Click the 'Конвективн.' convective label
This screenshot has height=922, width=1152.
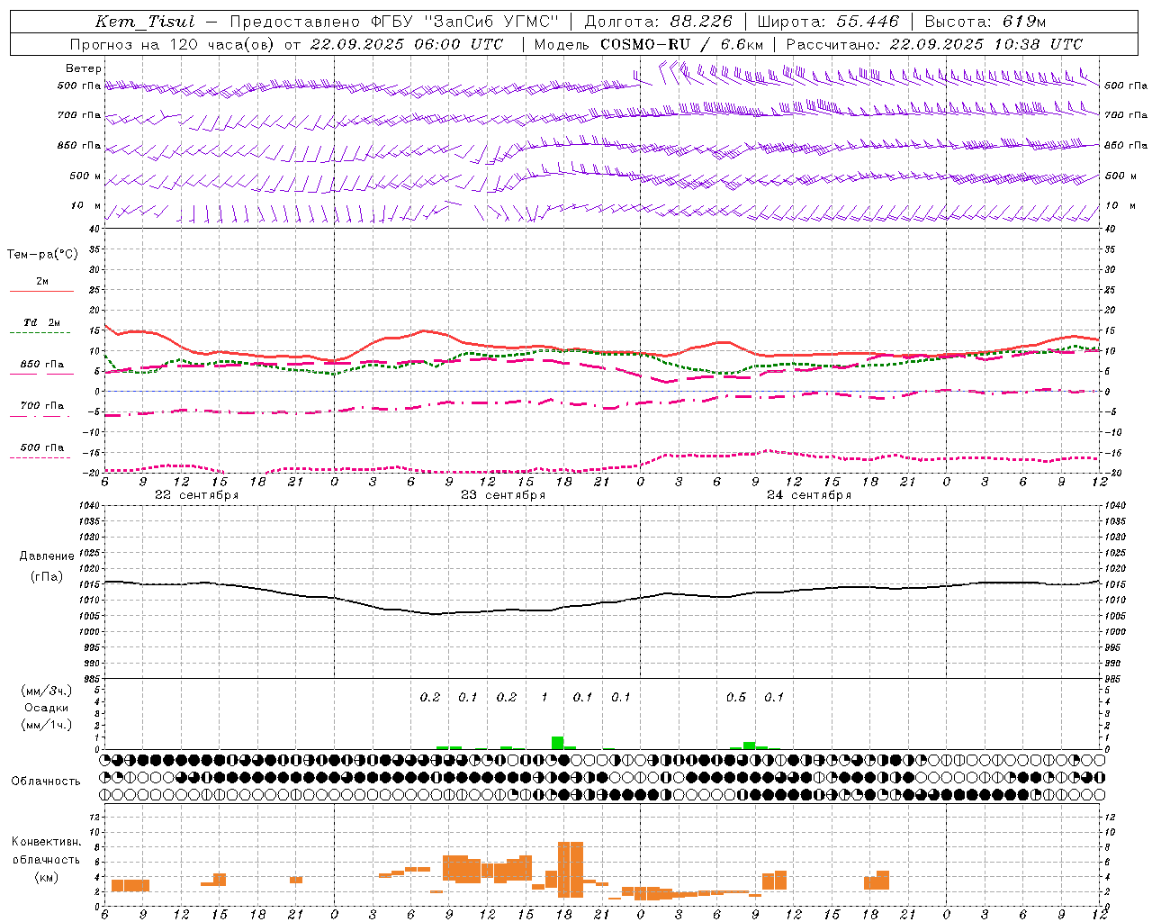point(46,842)
